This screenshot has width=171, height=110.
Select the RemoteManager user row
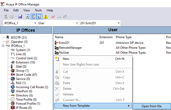112,48
